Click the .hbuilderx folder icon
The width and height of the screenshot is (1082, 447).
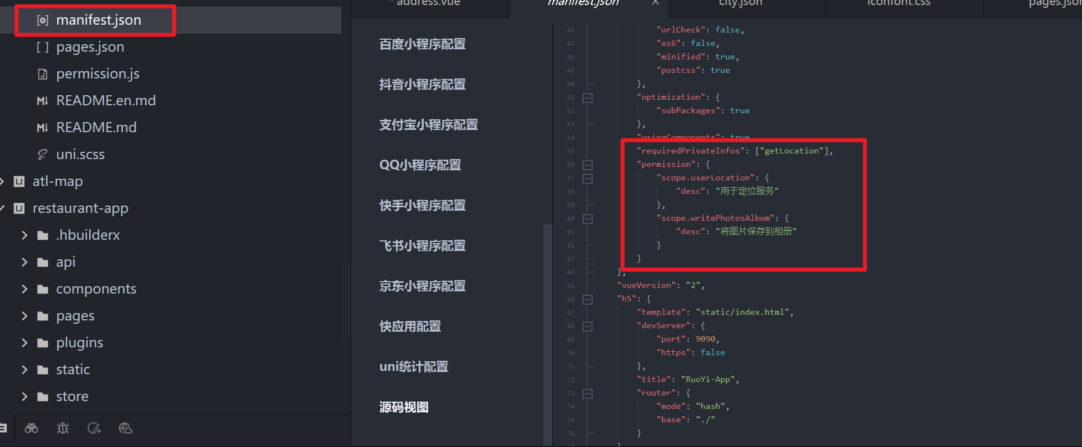click(x=43, y=235)
